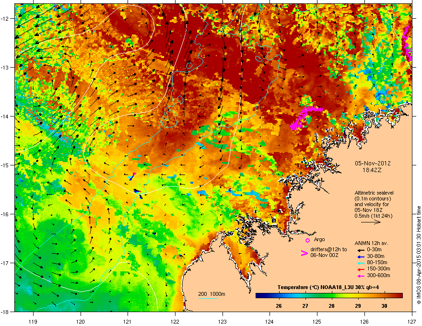Click the 'drifters@12h to' legend text
This screenshot has height=326, width=422.
328,249
